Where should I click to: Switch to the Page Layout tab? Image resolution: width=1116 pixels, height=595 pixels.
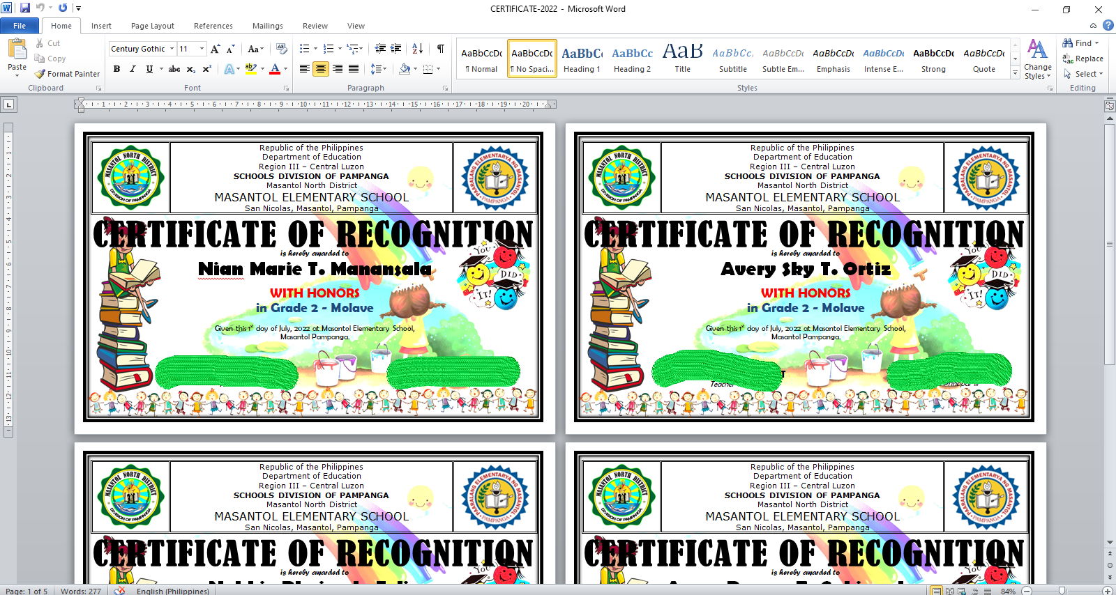tap(153, 26)
